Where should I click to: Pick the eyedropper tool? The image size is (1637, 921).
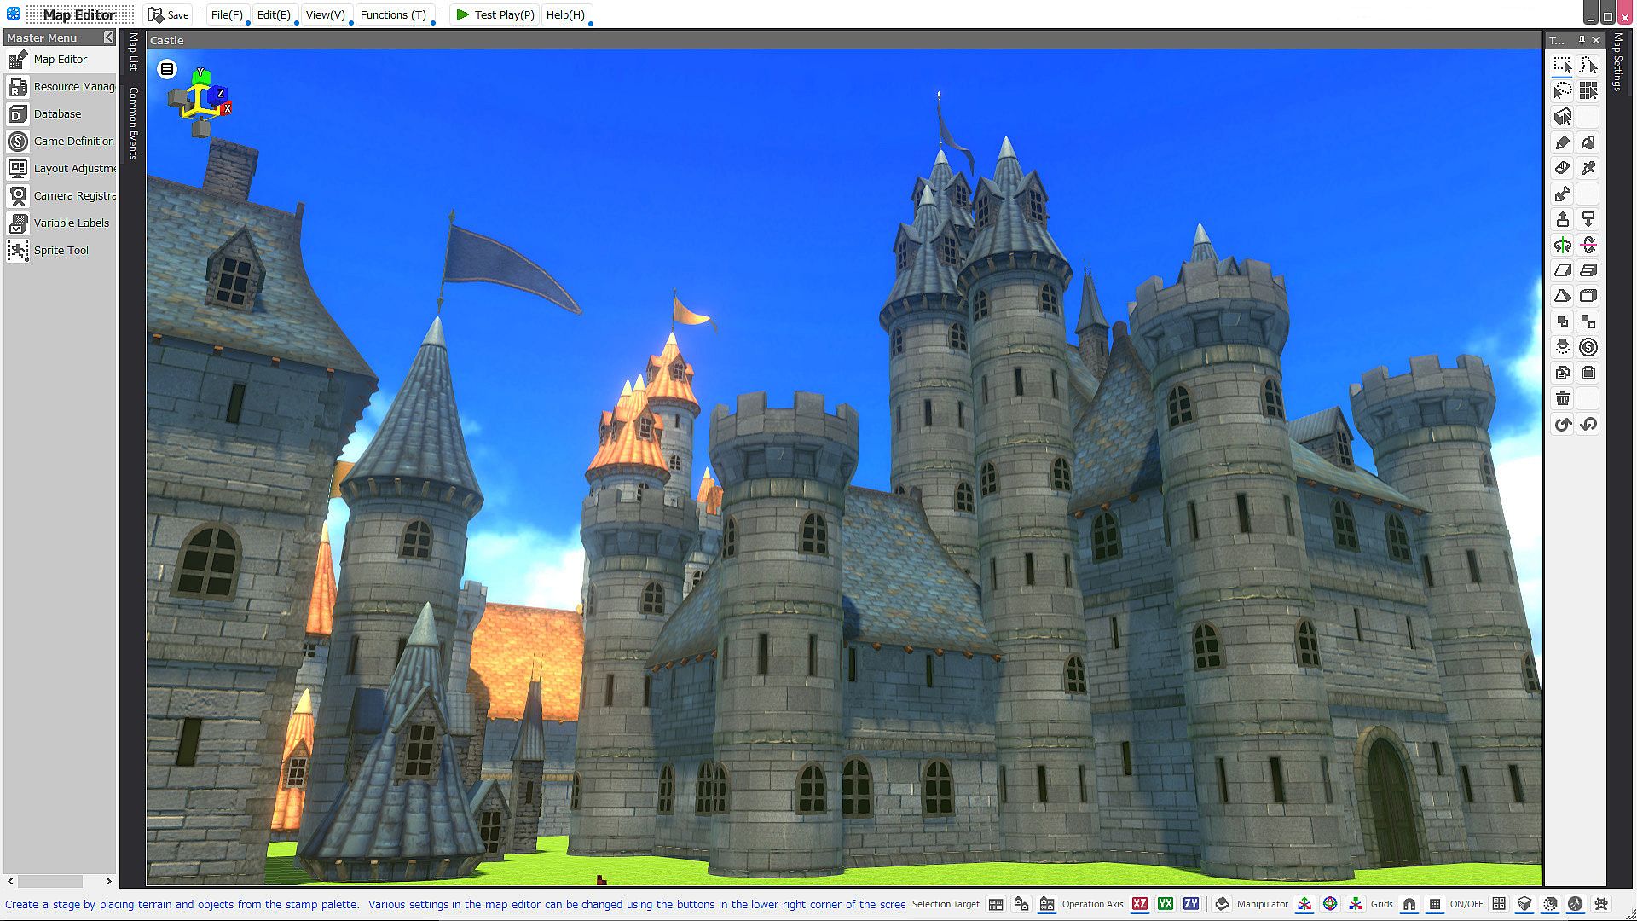1588,168
